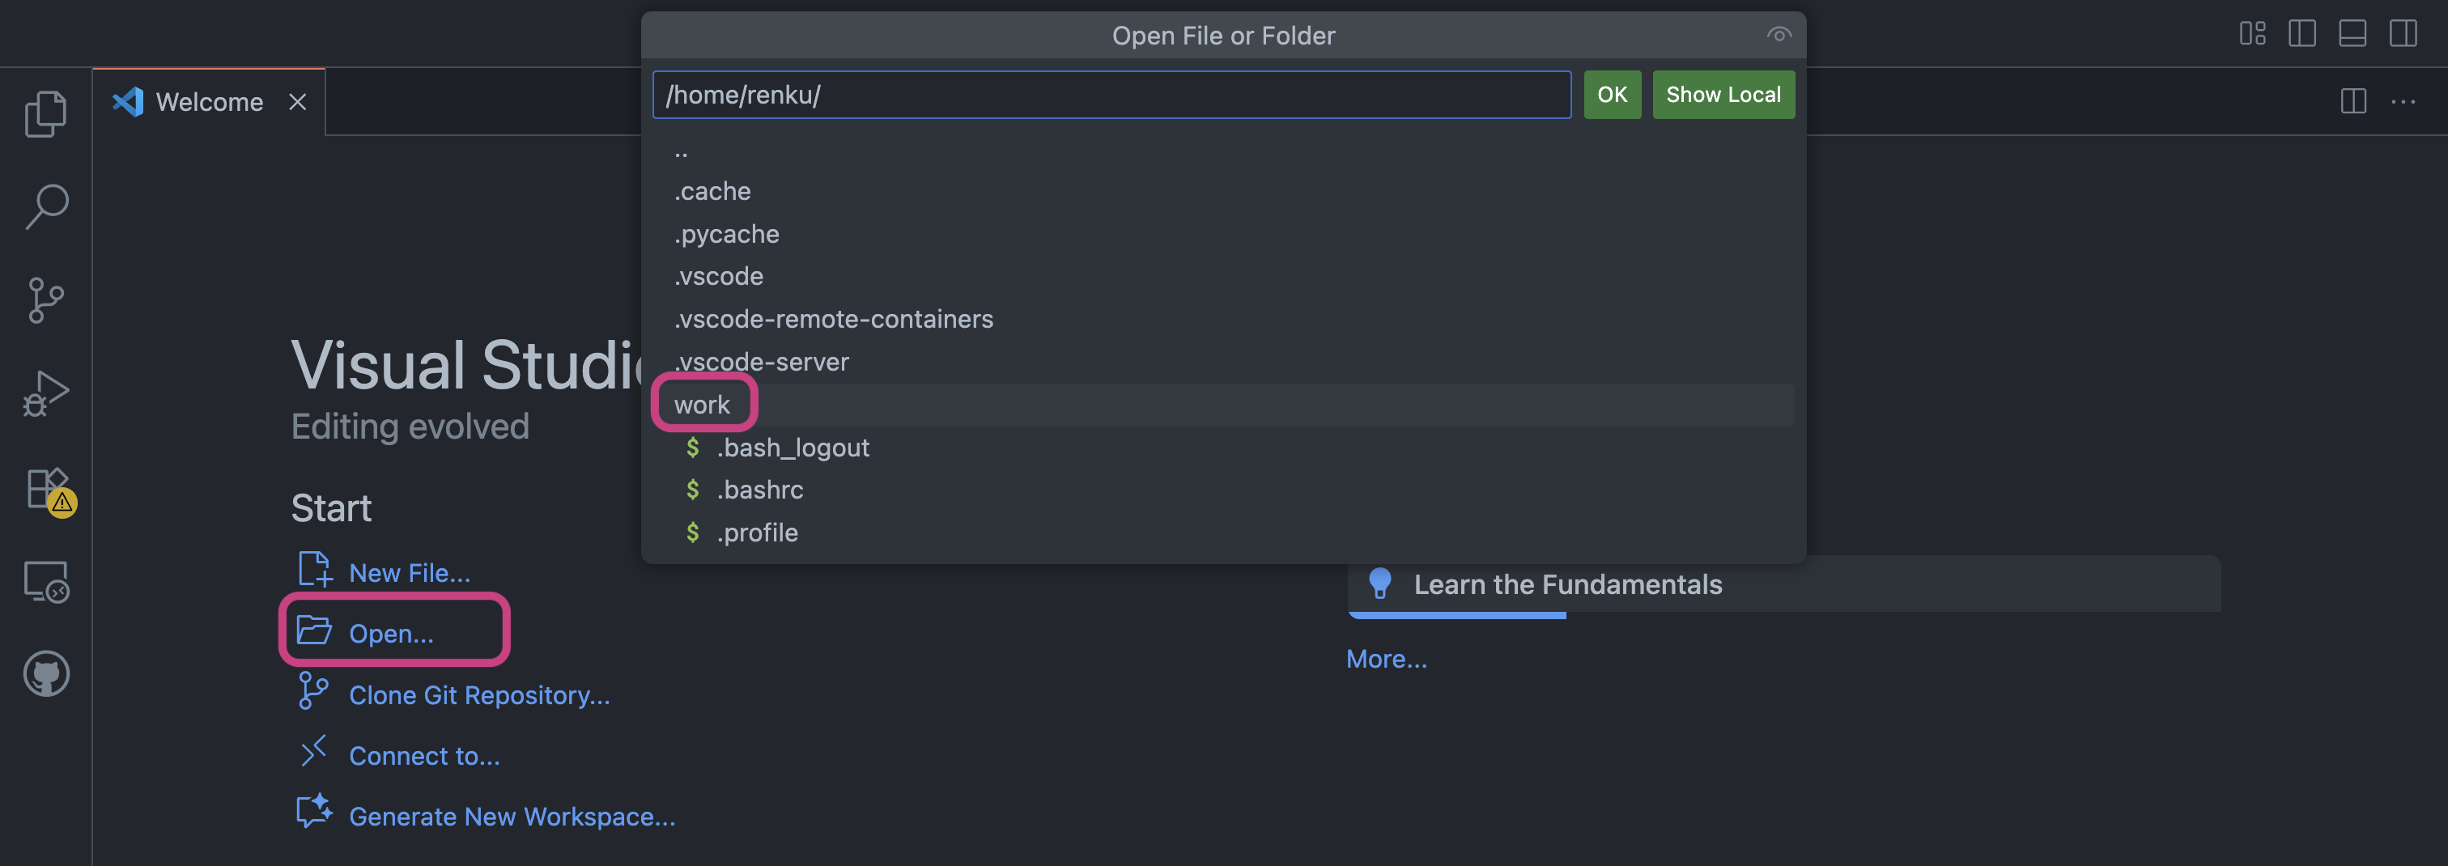Open the editor More Actions ellipsis
This screenshot has height=866, width=2448.
point(2403,101)
